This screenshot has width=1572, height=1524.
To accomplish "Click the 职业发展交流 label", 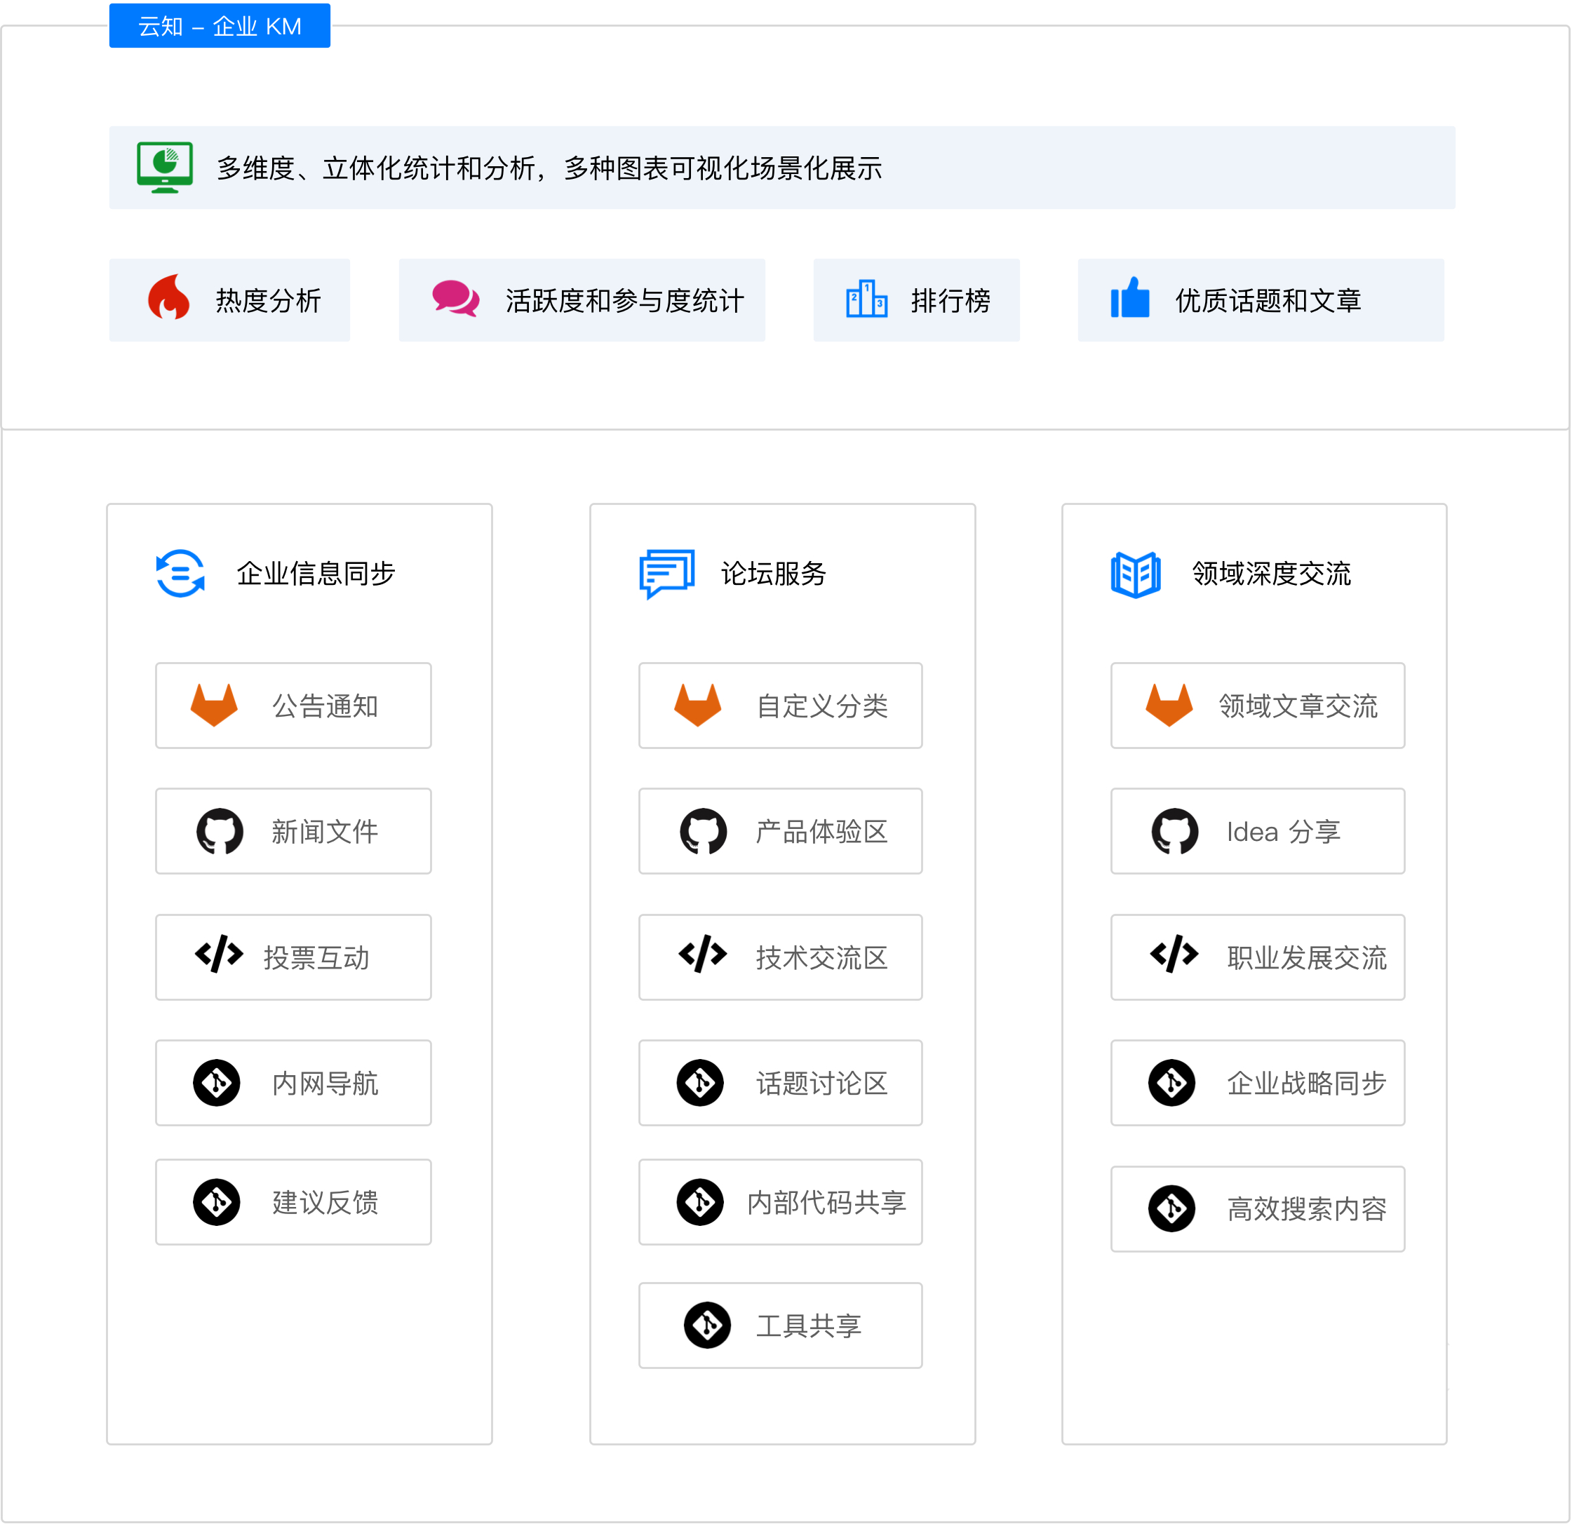I will click(x=1307, y=958).
